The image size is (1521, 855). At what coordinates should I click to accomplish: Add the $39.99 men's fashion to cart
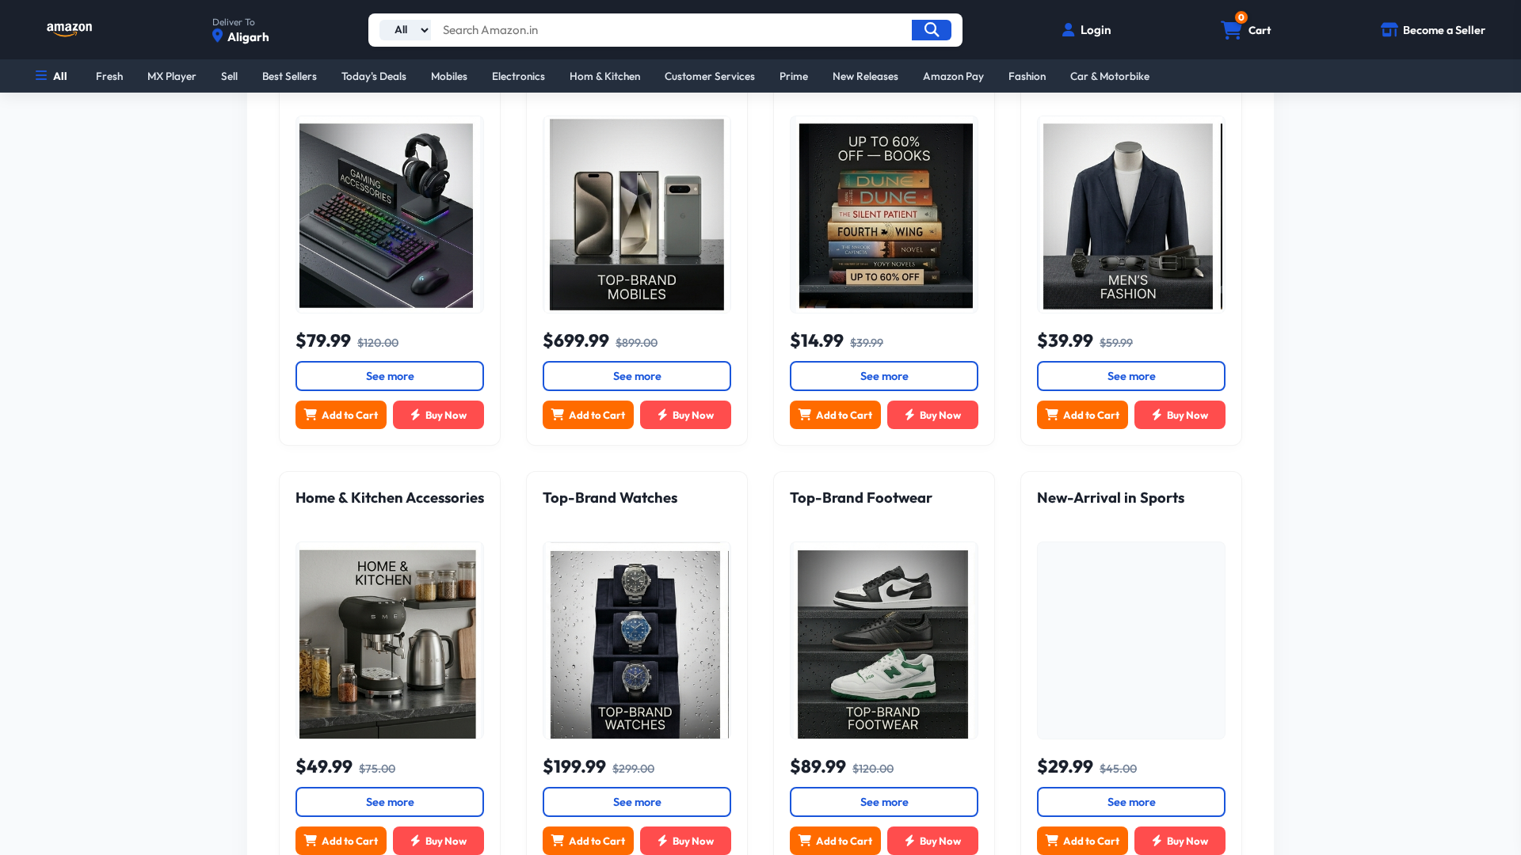[x=1082, y=415]
